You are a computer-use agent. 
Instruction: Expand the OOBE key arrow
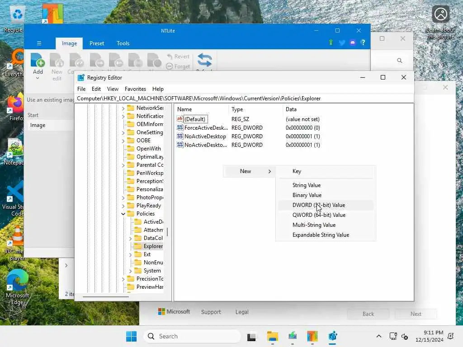point(123,141)
